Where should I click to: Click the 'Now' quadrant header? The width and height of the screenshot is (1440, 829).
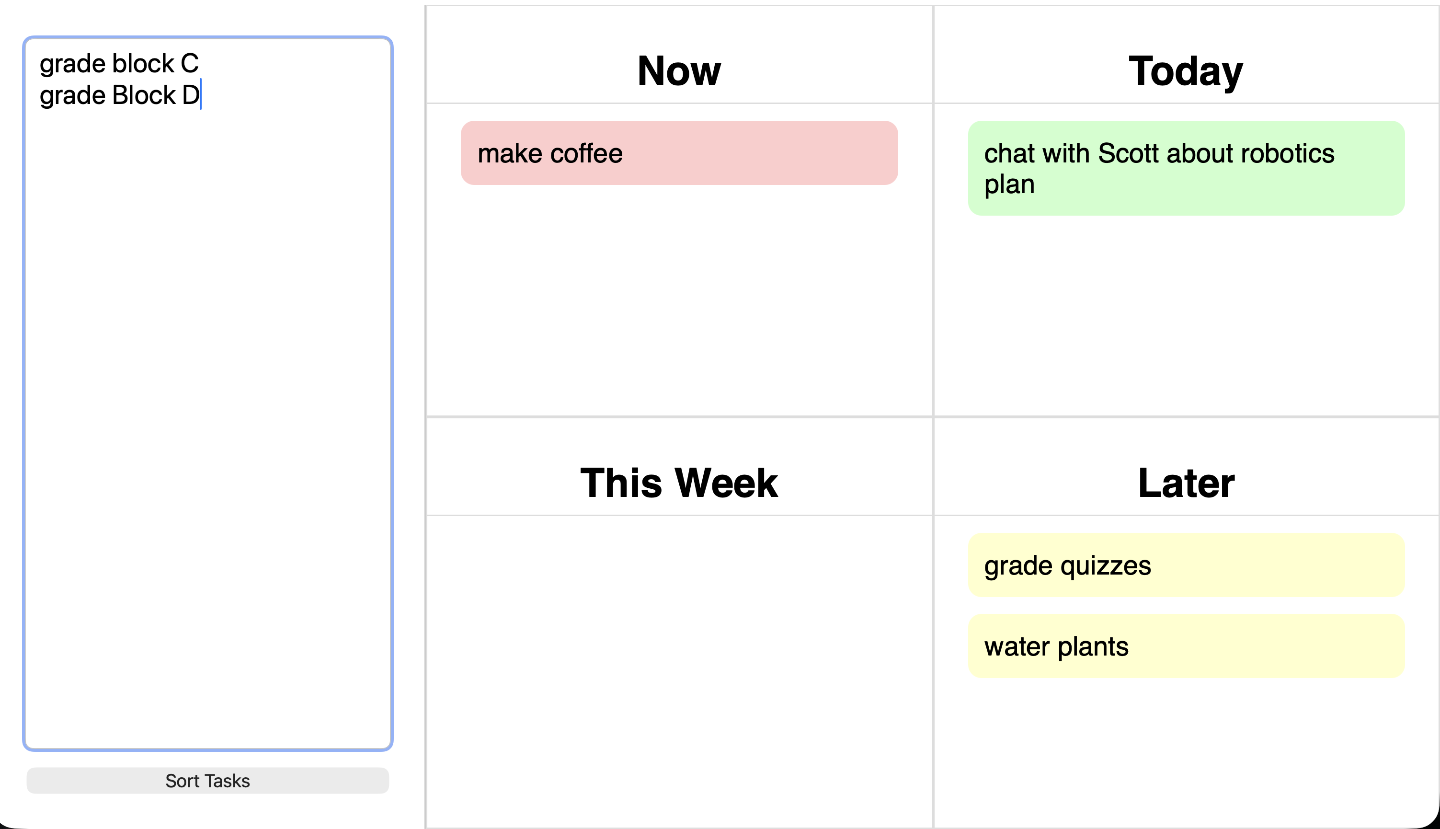(x=678, y=69)
